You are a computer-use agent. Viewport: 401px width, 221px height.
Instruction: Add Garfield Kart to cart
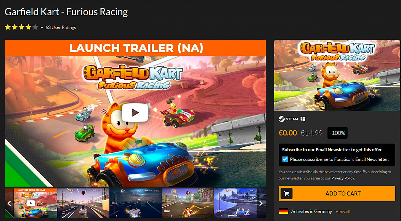(x=337, y=194)
